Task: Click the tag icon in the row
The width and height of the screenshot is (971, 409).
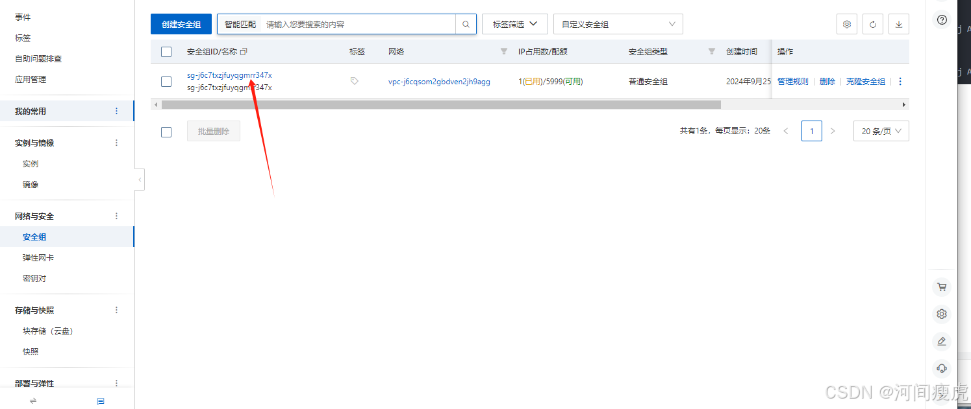Action: pos(354,81)
